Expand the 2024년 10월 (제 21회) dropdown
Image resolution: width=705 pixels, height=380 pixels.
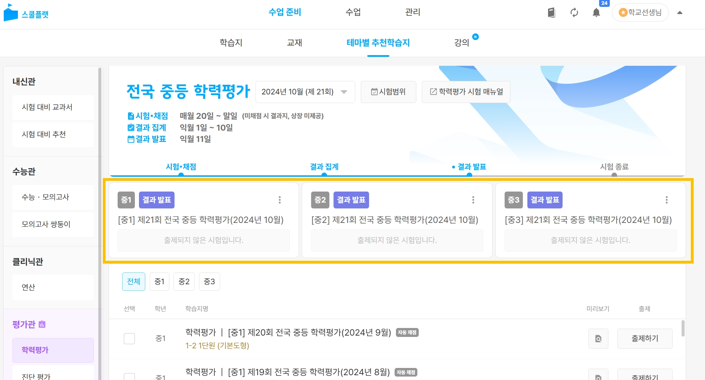click(x=305, y=92)
